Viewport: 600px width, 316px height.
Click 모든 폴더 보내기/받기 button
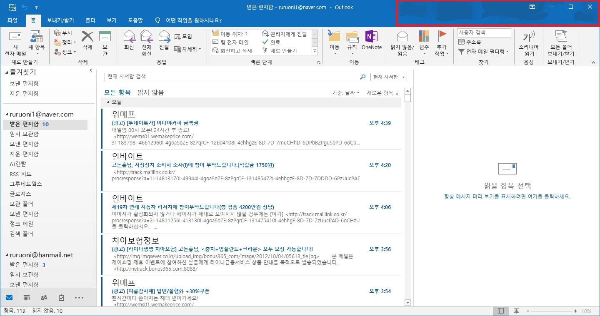(561, 44)
